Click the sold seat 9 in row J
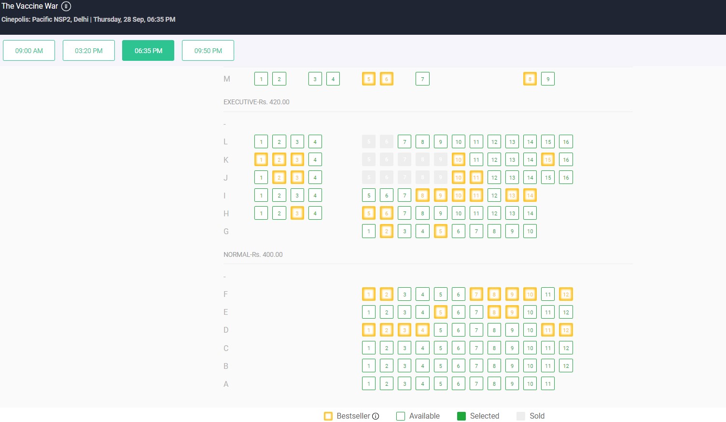This screenshot has width=726, height=422. click(440, 178)
